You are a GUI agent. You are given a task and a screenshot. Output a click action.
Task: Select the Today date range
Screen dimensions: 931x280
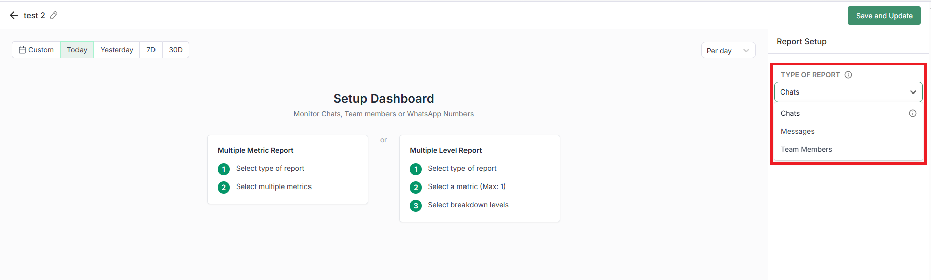click(77, 50)
